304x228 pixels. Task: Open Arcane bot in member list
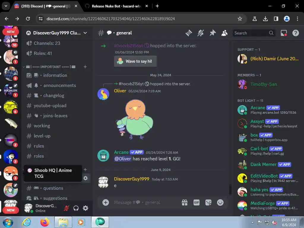pyautogui.click(x=268, y=110)
